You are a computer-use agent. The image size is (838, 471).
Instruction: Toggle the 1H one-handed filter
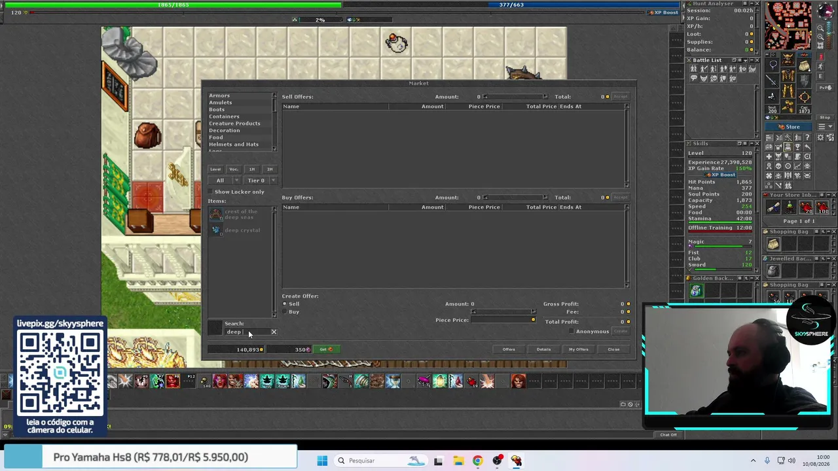tap(252, 169)
